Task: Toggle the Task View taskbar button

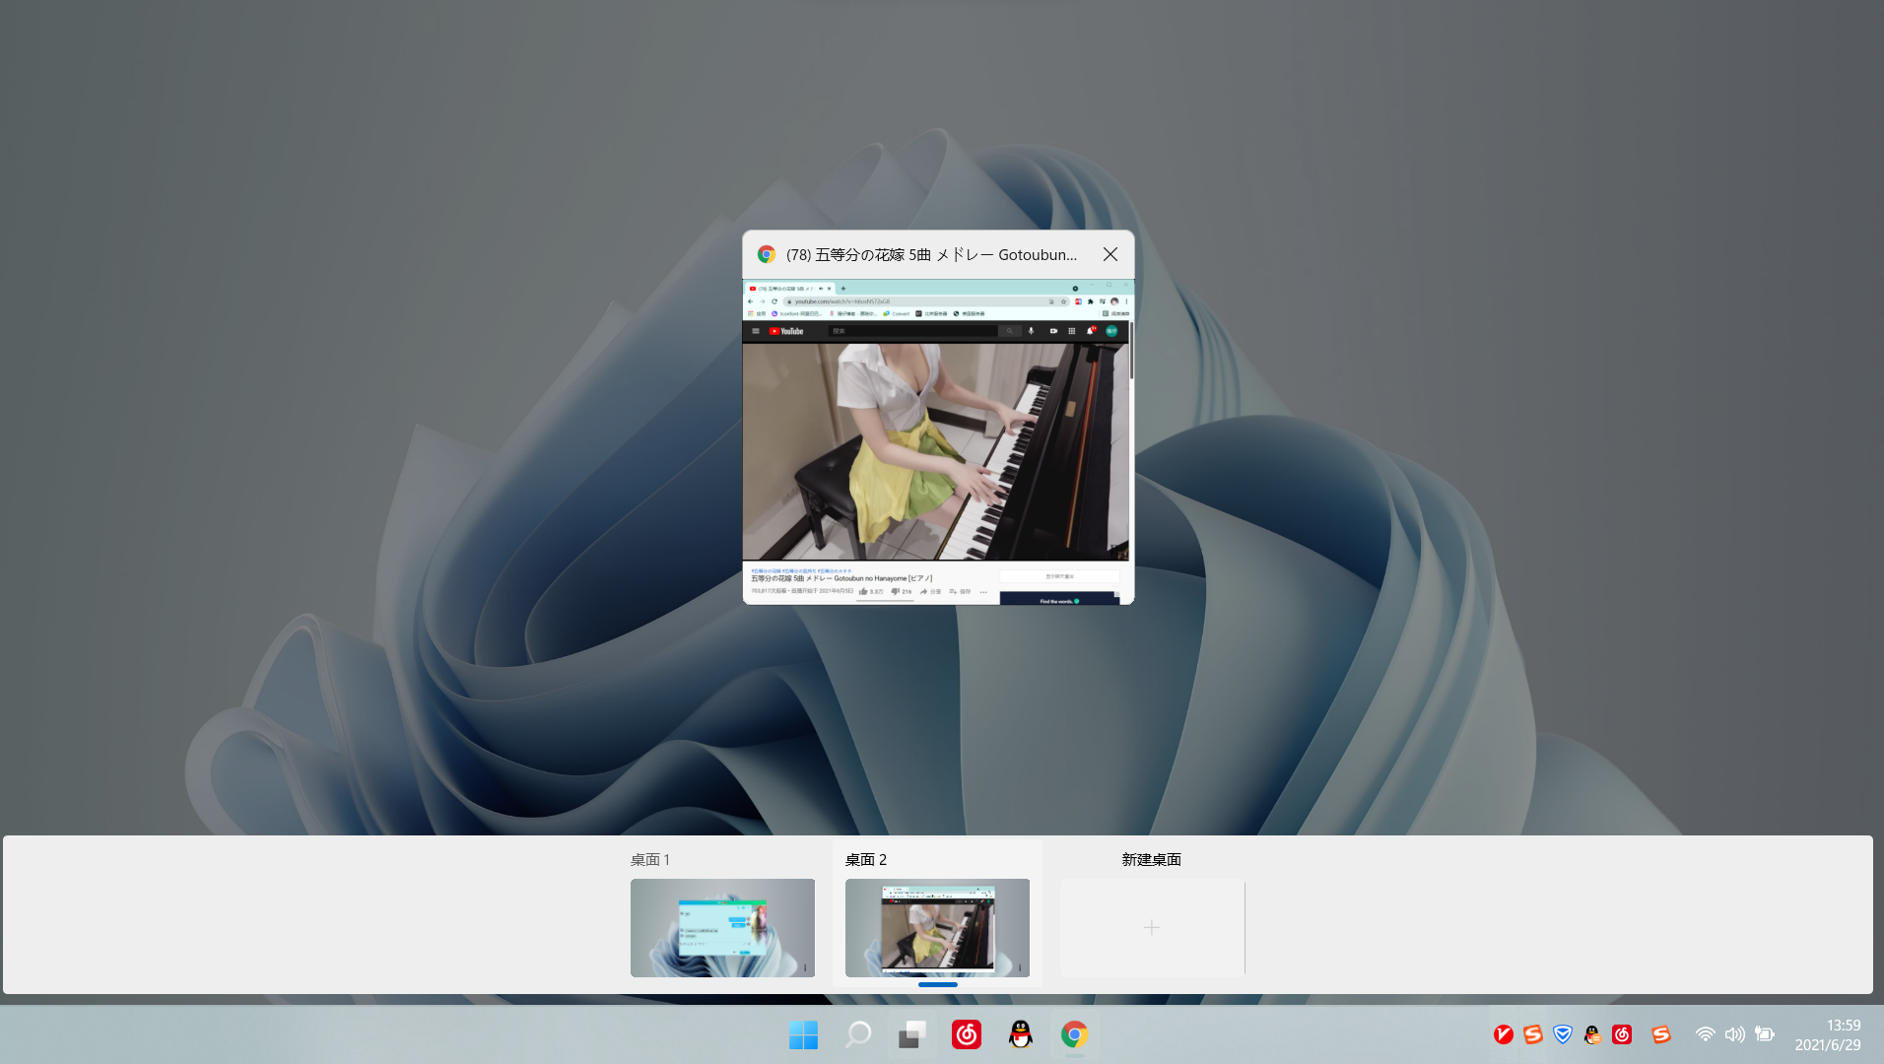Action: (x=912, y=1034)
